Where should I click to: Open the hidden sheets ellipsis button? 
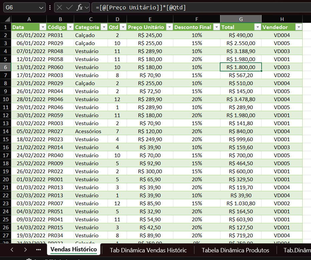(38, 250)
